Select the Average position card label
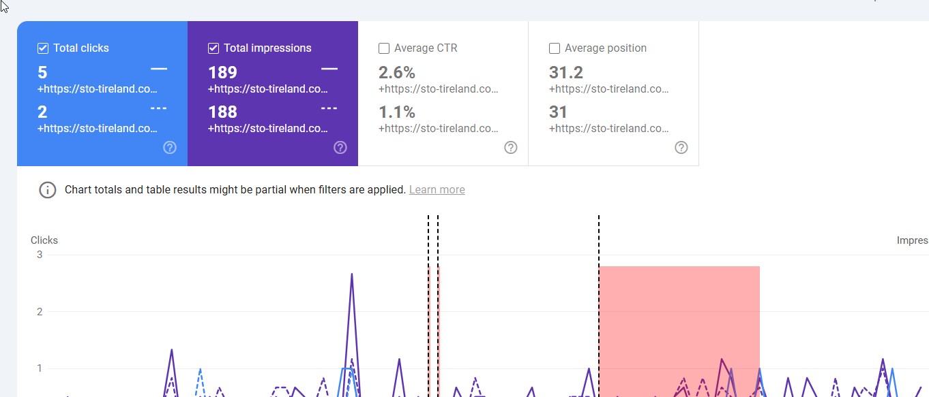The width and height of the screenshot is (929, 397). pos(606,48)
